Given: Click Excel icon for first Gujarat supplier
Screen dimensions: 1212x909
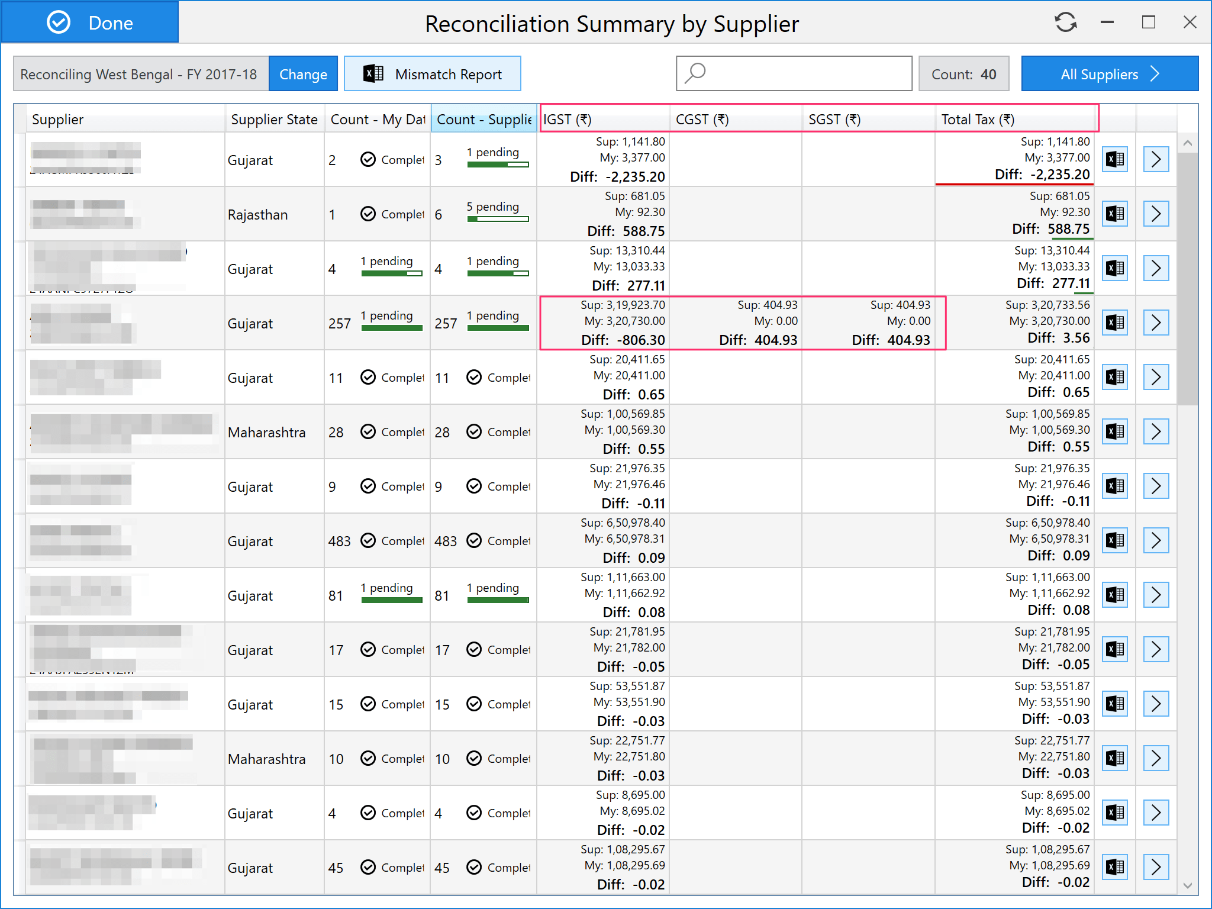Looking at the screenshot, I should click(1115, 159).
